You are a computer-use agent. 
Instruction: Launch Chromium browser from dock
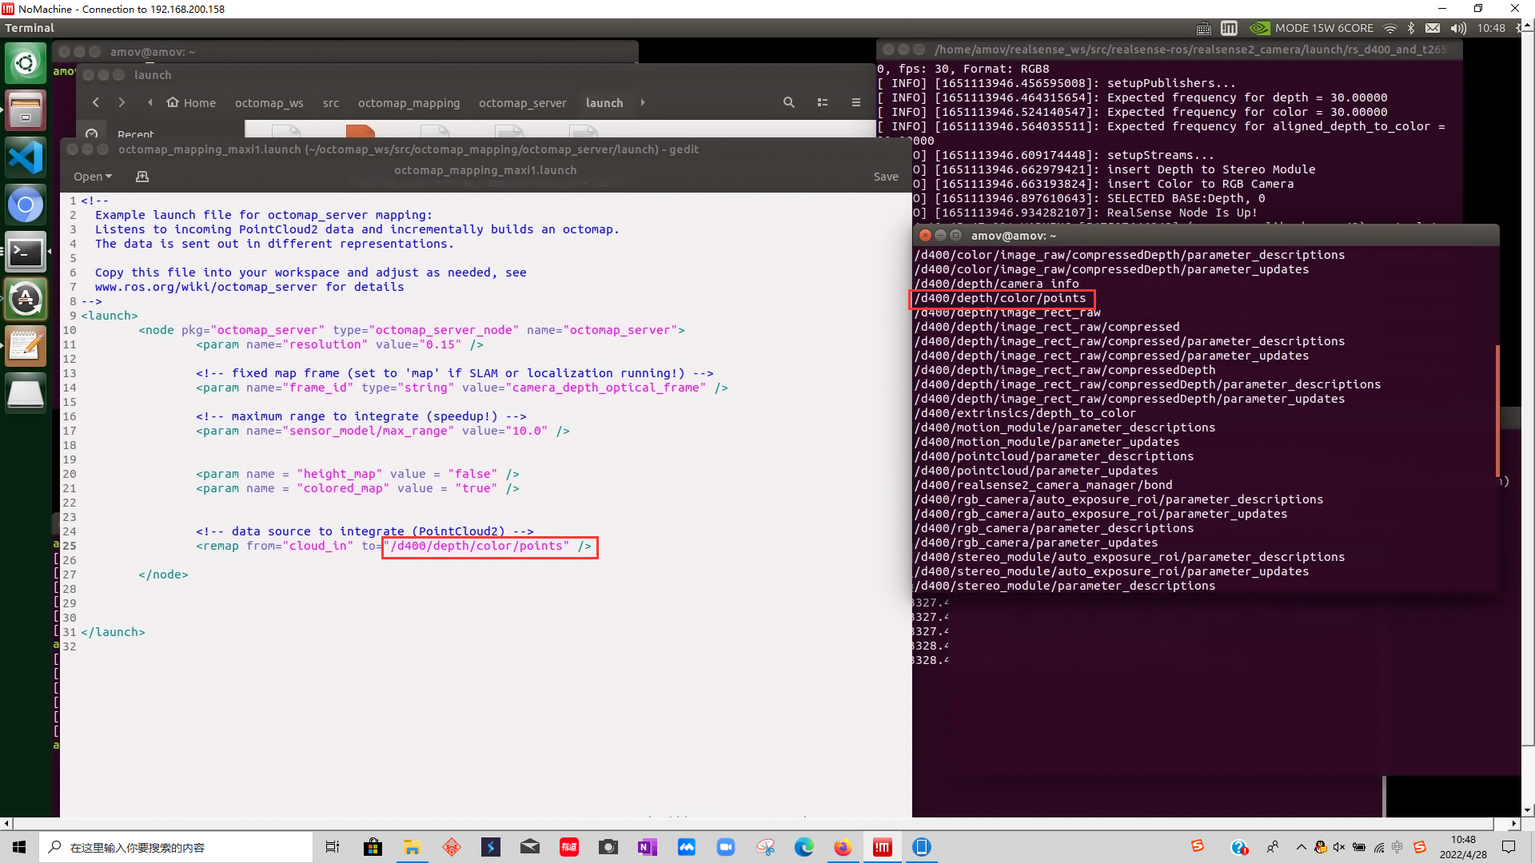(26, 205)
